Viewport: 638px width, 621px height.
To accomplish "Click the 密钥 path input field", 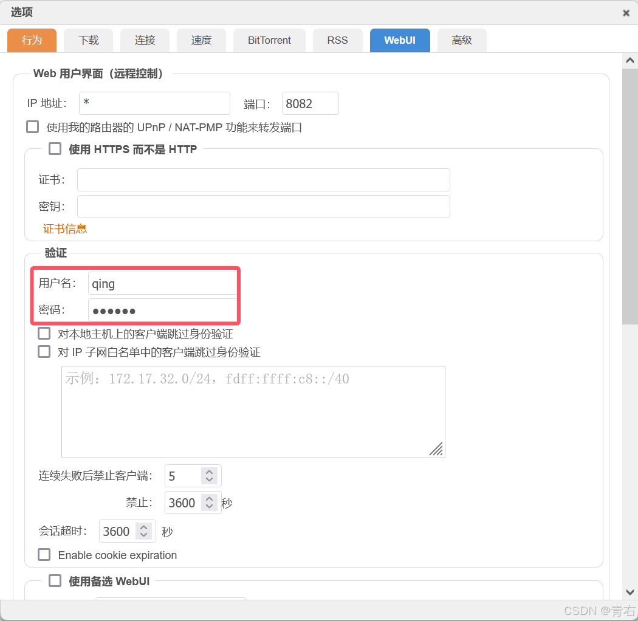I will 264,207.
